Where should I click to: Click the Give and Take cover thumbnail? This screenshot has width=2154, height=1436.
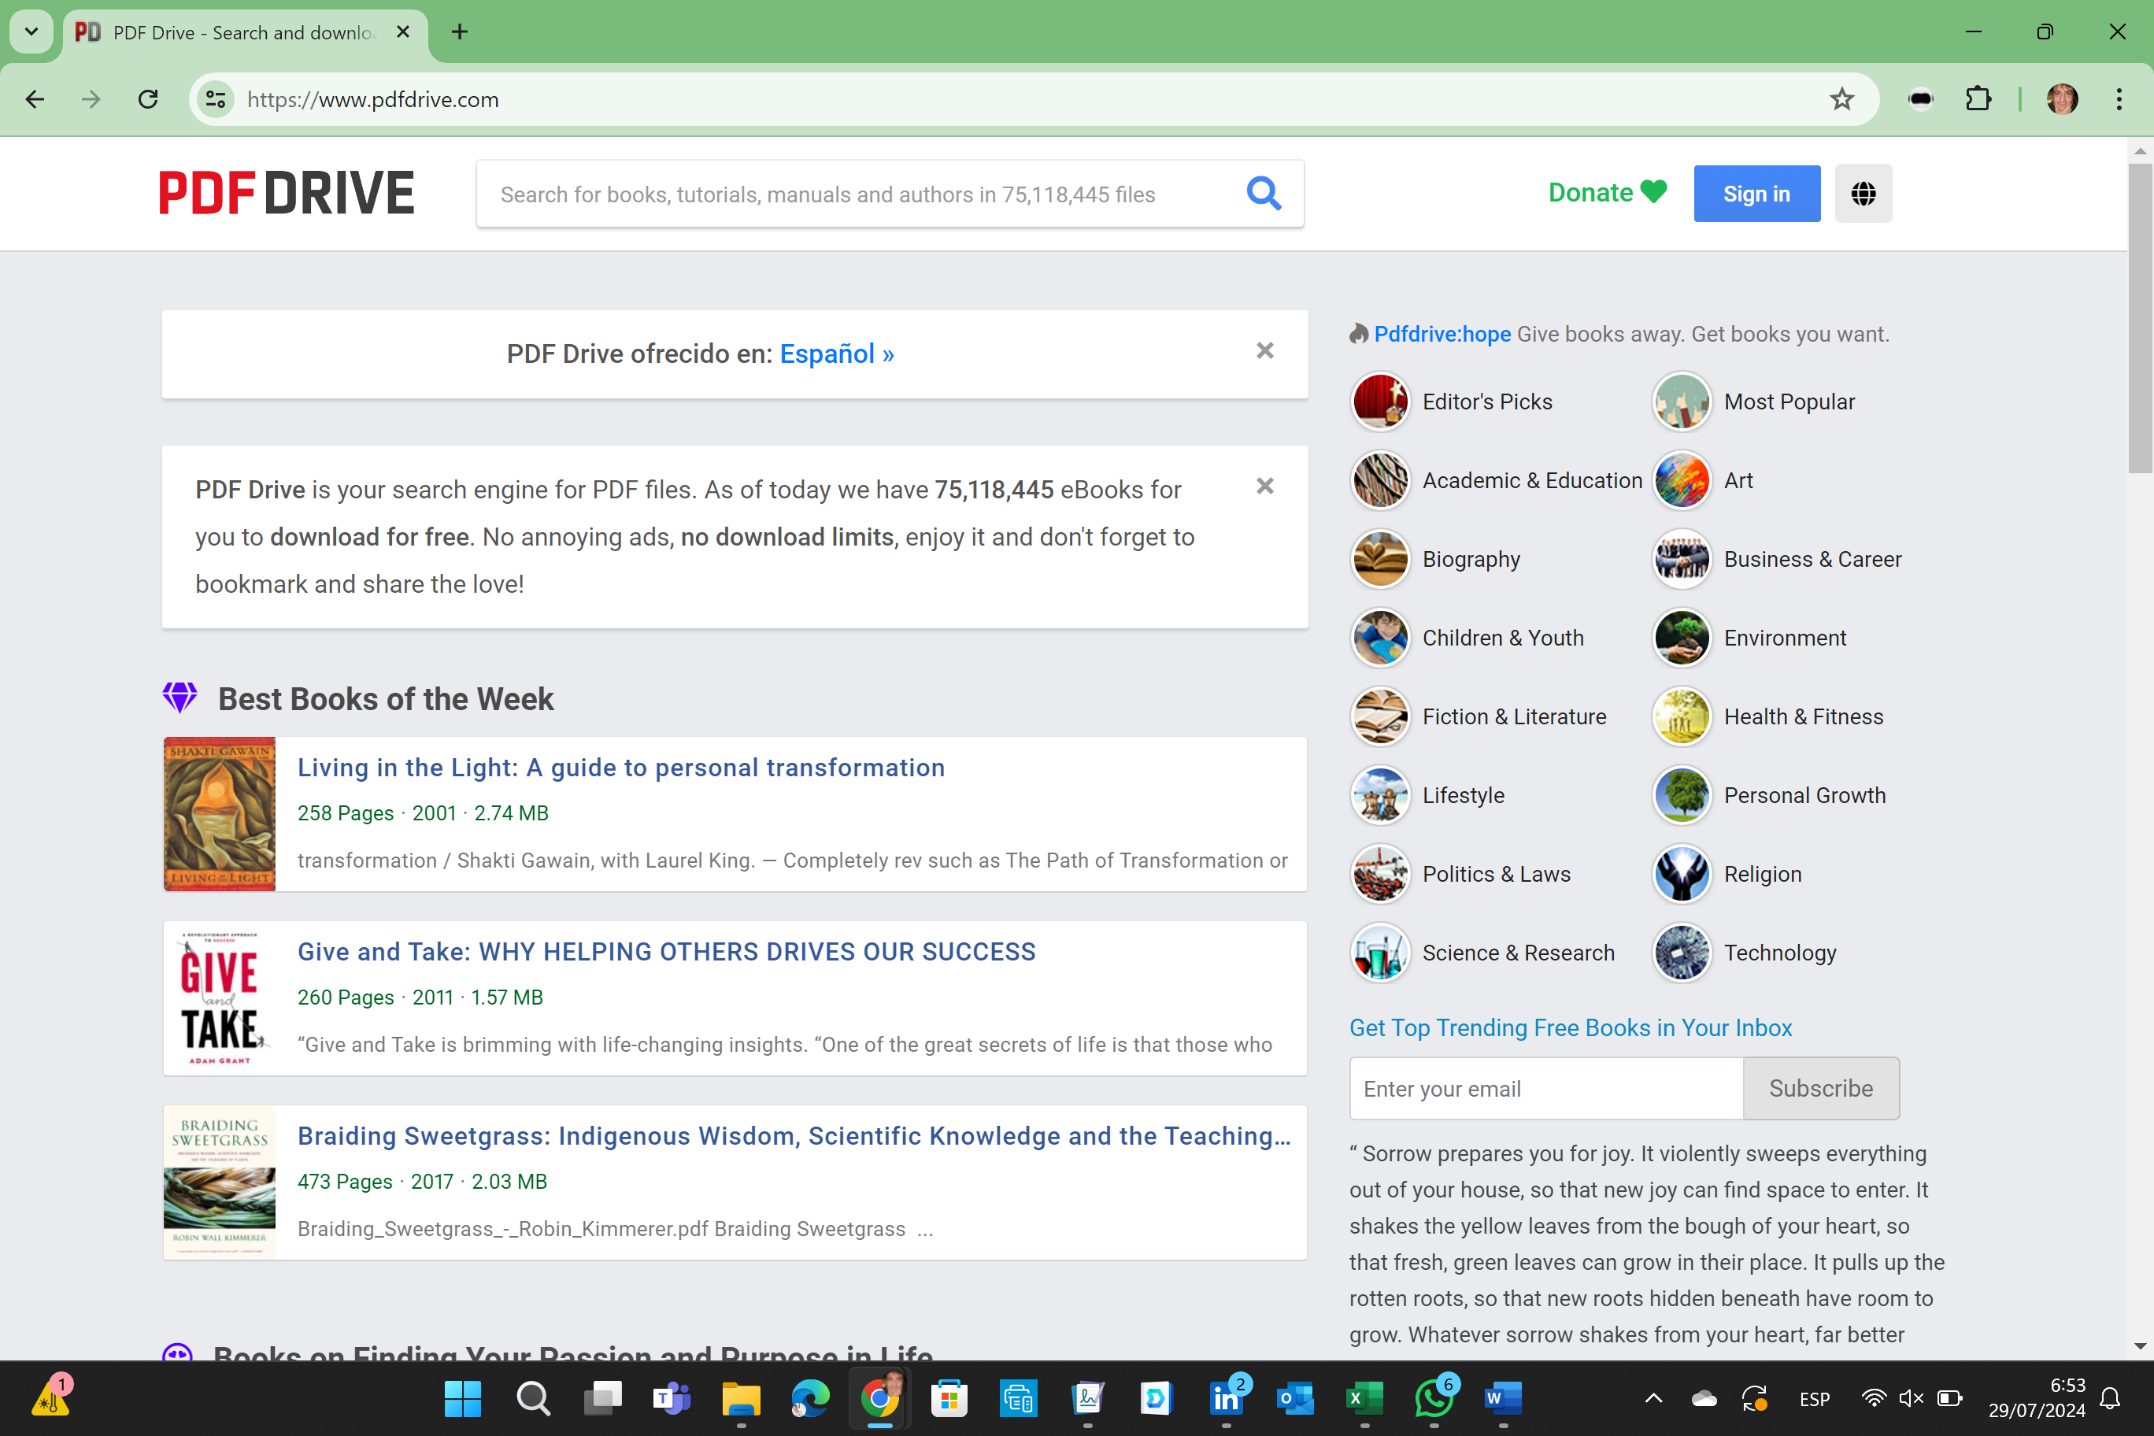click(x=220, y=998)
